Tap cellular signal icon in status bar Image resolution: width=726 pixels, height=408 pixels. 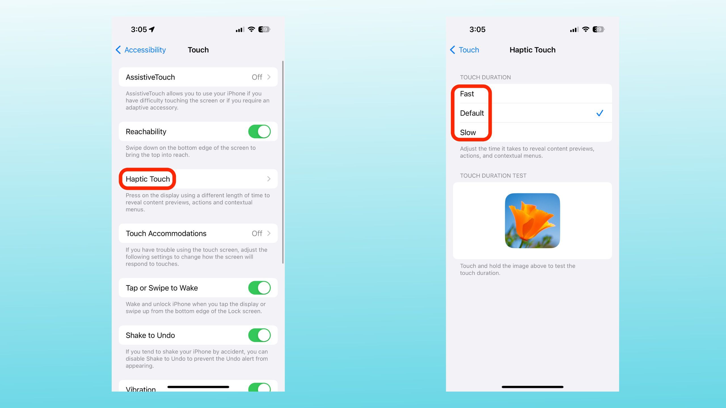(239, 29)
